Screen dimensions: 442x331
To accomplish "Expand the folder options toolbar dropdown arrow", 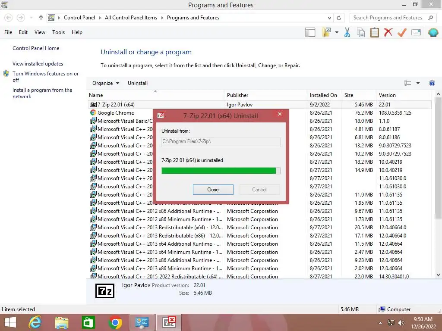I will coord(337,32).
